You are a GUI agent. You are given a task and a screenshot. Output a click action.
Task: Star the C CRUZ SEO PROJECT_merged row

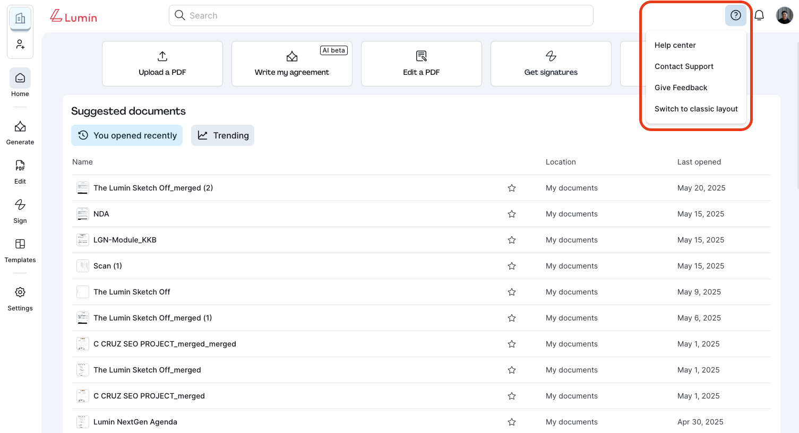pyautogui.click(x=512, y=396)
